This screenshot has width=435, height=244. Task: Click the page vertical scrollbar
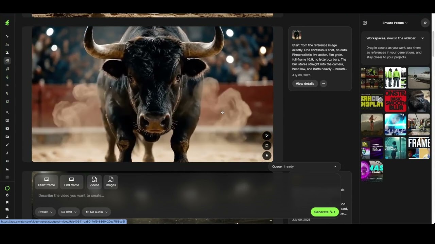point(433,44)
